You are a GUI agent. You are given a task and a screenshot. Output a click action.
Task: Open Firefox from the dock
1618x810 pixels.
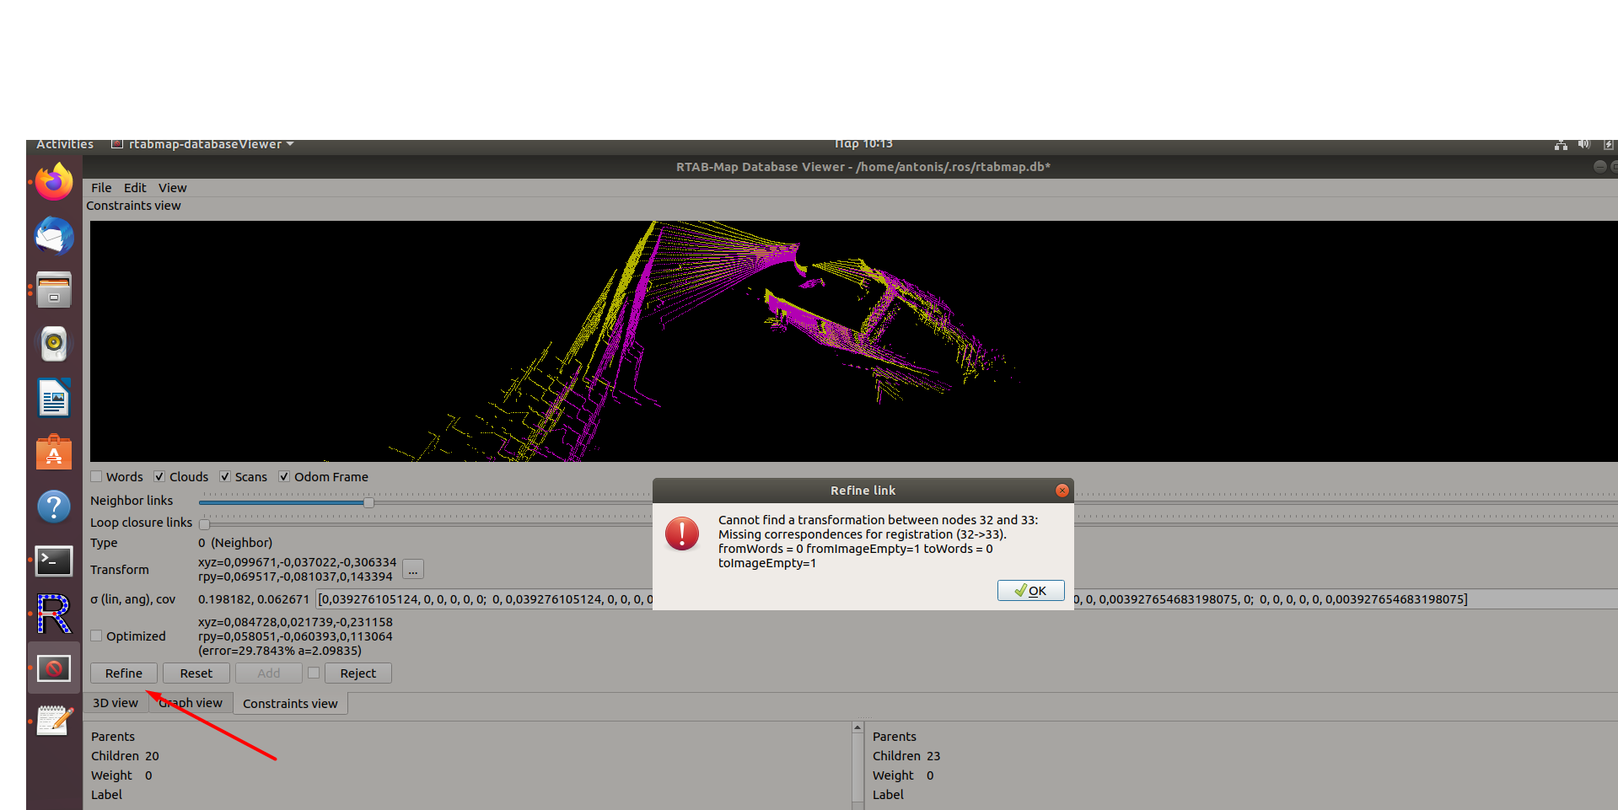pos(54,183)
